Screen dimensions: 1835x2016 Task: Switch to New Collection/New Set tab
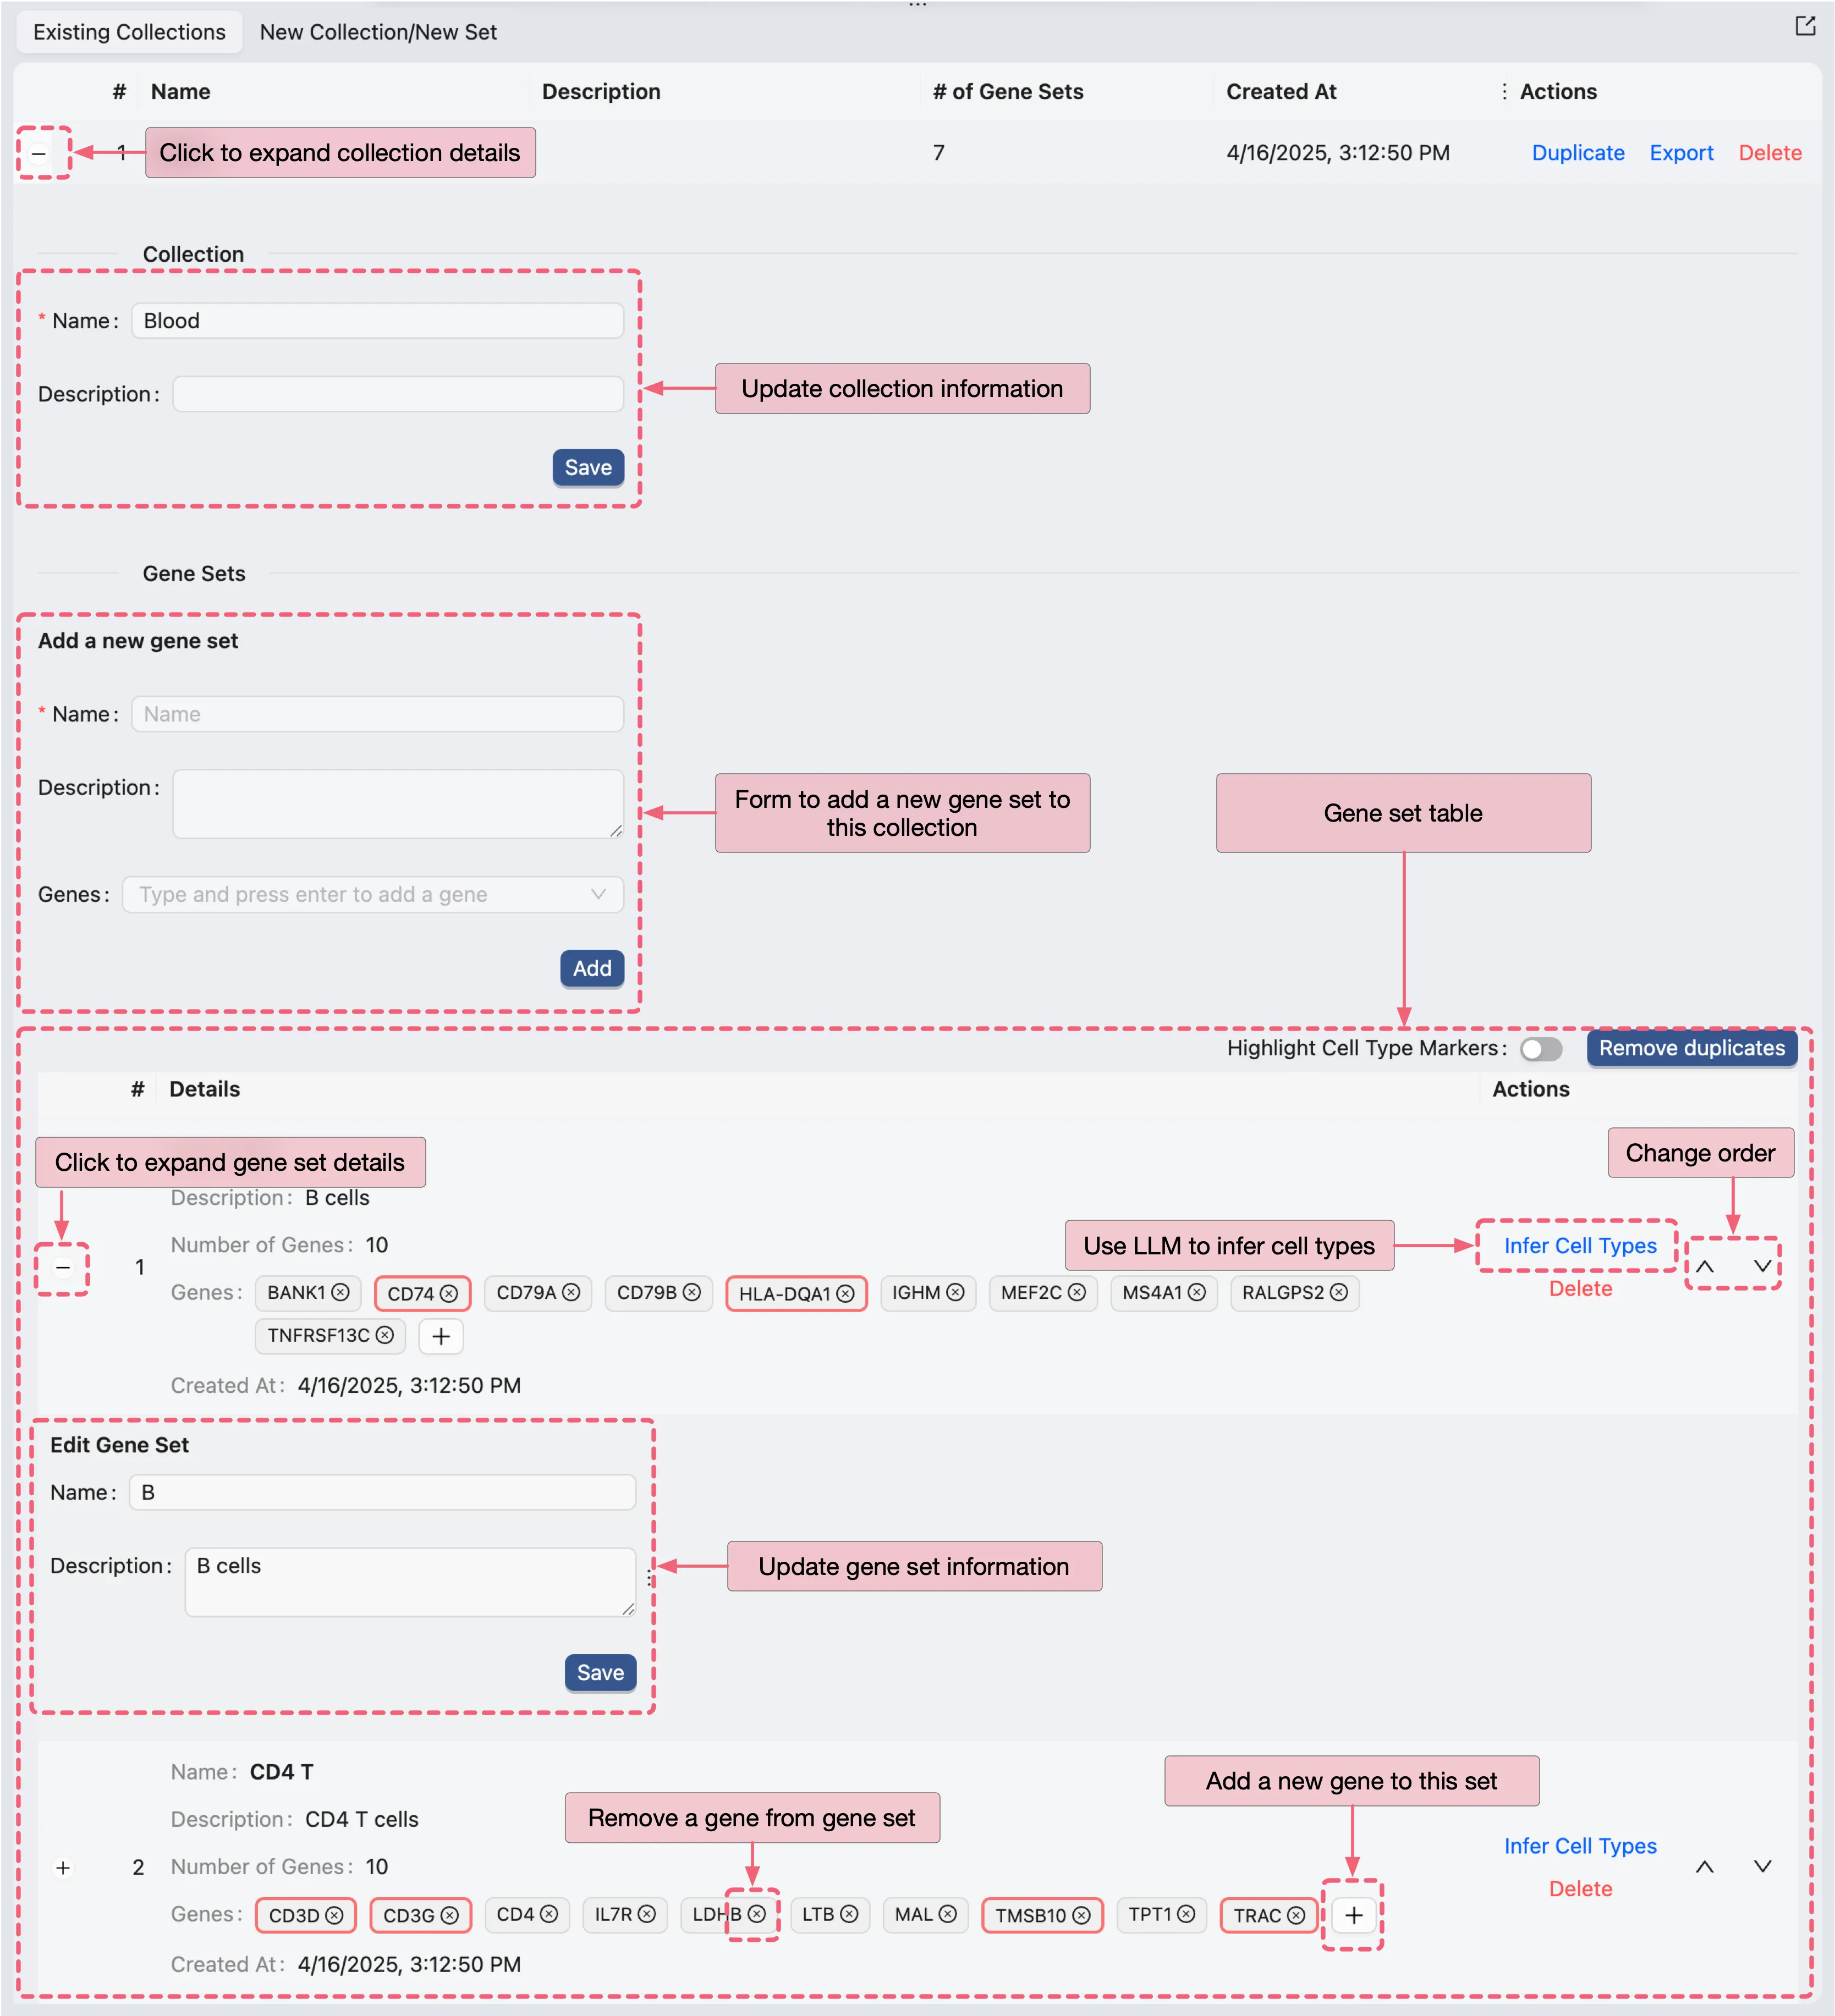[x=378, y=32]
